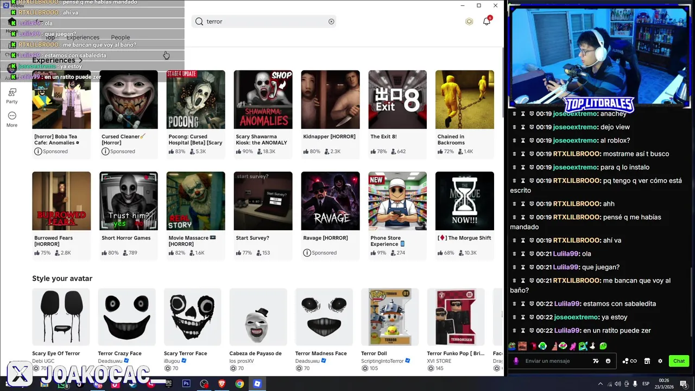Select the Patrick star emote
This screenshot has height=391, width=695.
pos(554,346)
